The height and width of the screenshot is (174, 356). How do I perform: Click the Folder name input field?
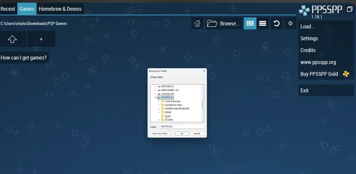click(182, 127)
